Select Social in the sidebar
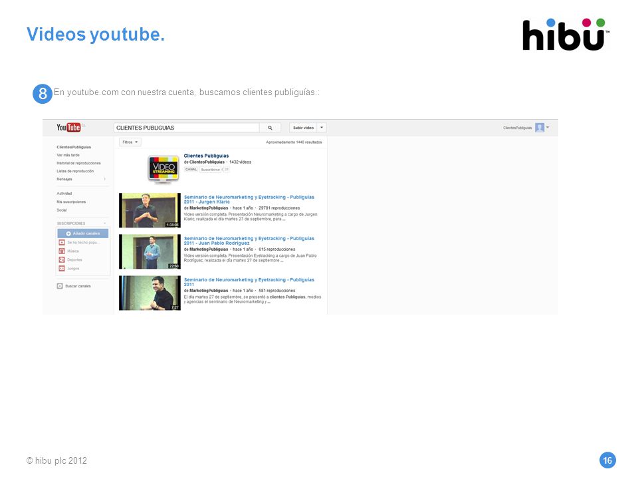 pyautogui.click(x=62, y=210)
